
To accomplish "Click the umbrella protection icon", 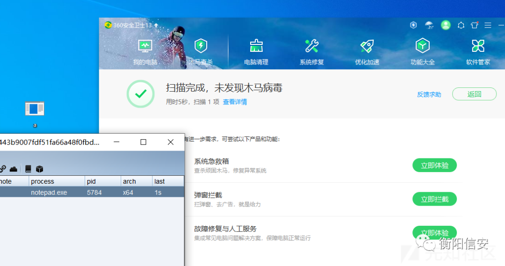I will [429, 25].
